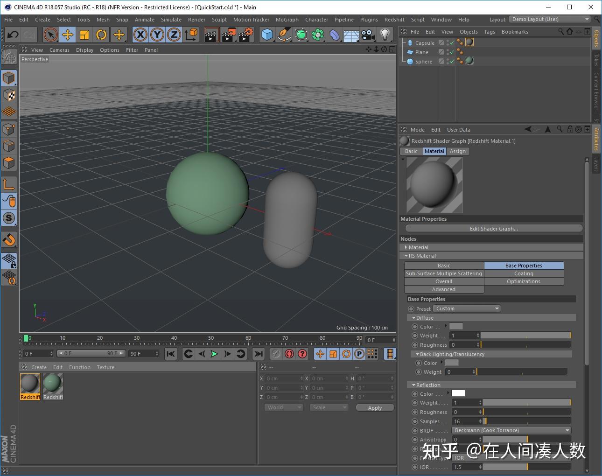Click the light object icon in toolbar
The height and width of the screenshot is (476, 602).
[x=384, y=35]
